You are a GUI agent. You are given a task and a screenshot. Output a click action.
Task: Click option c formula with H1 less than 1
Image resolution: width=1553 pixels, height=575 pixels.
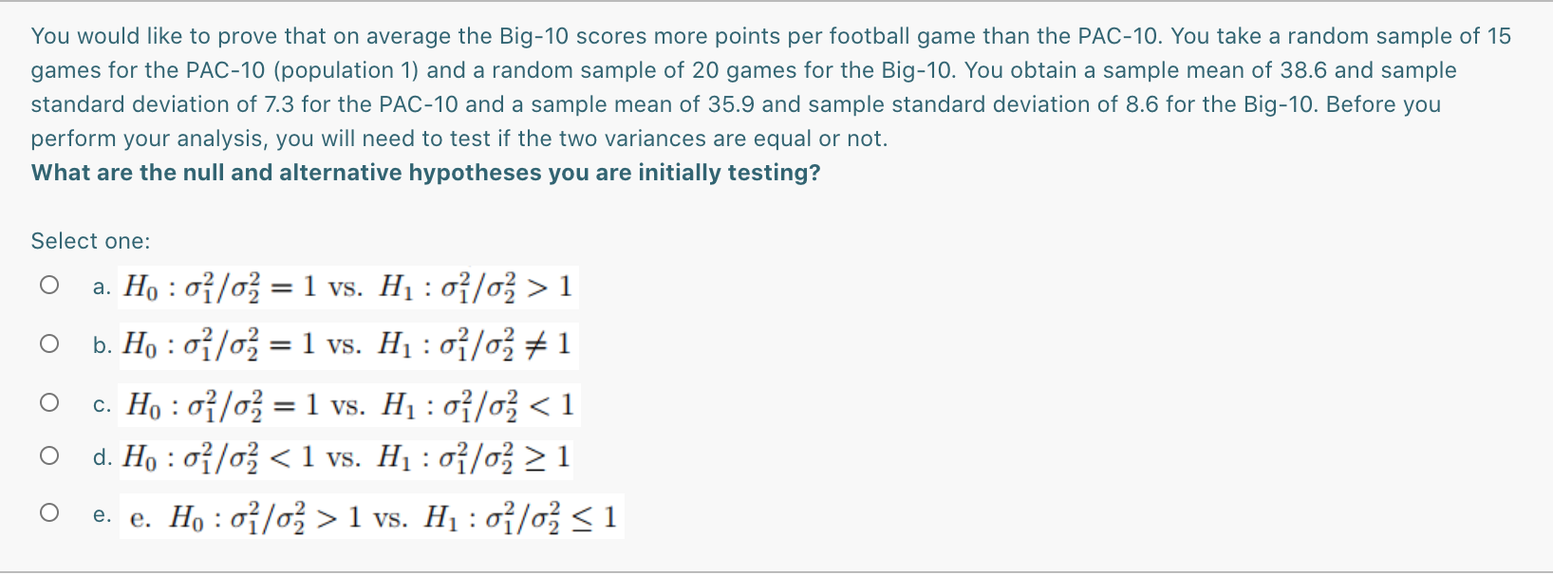pyautogui.click(x=350, y=405)
